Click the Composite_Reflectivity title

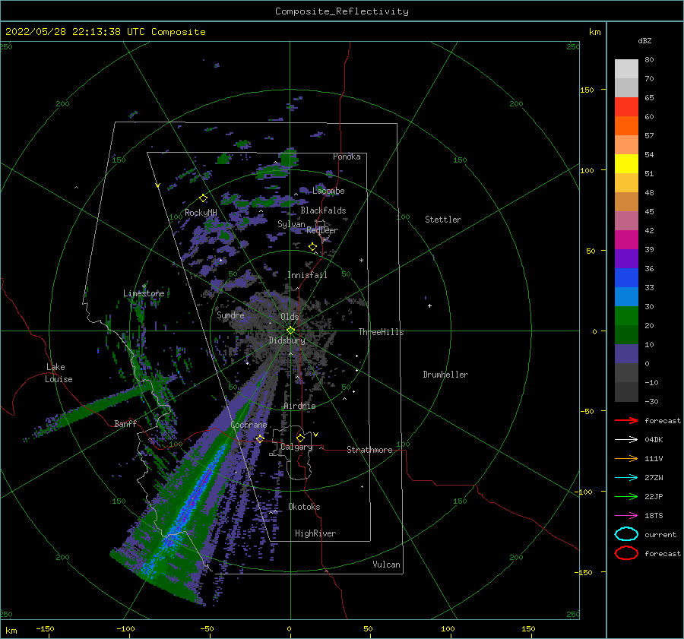click(341, 11)
